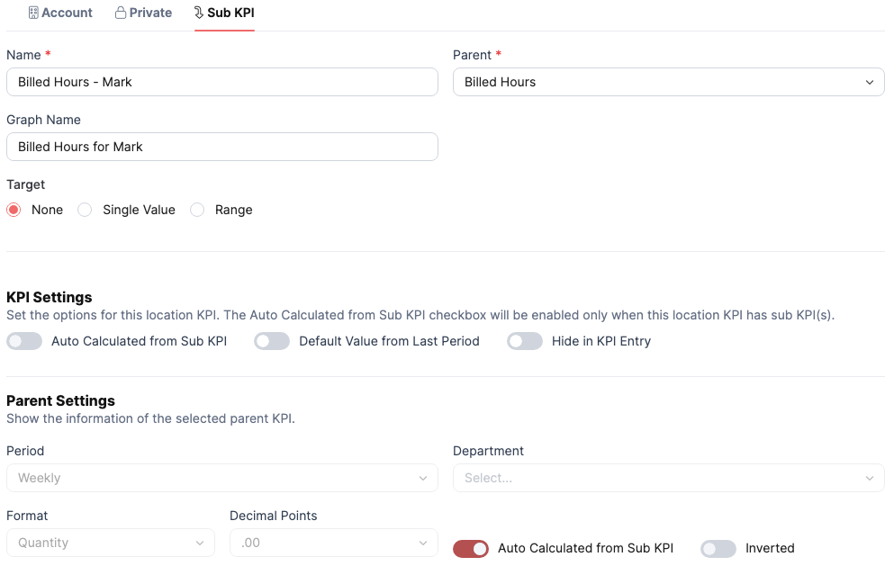Image resolution: width=894 pixels, height=566 pixels.
Task: Enable Auto Calculated from Sub KPI in KPI Settings
Action: tap(24, 341)
